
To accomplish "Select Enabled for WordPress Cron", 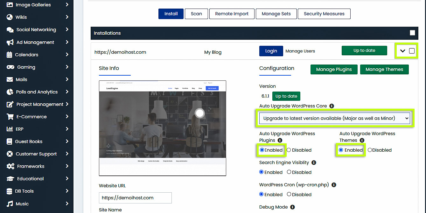I will [262, 195].
